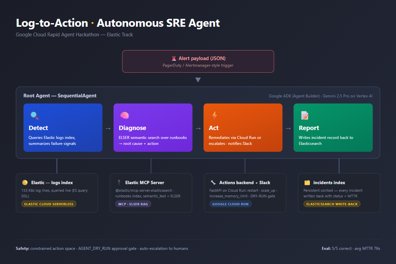Click the magnifying glass icon in Detect card

point(34,115)
